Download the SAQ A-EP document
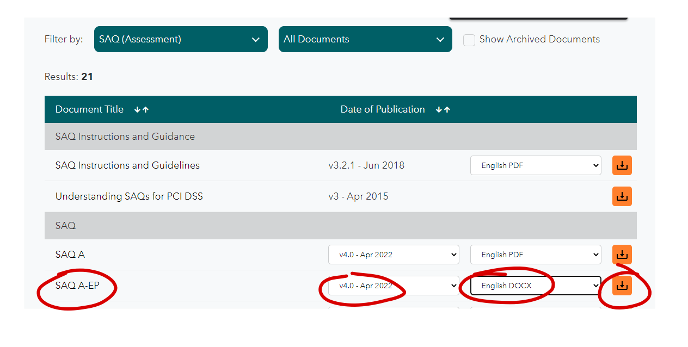The width and height of the screenshot is (688, 347). coord(622,286)
